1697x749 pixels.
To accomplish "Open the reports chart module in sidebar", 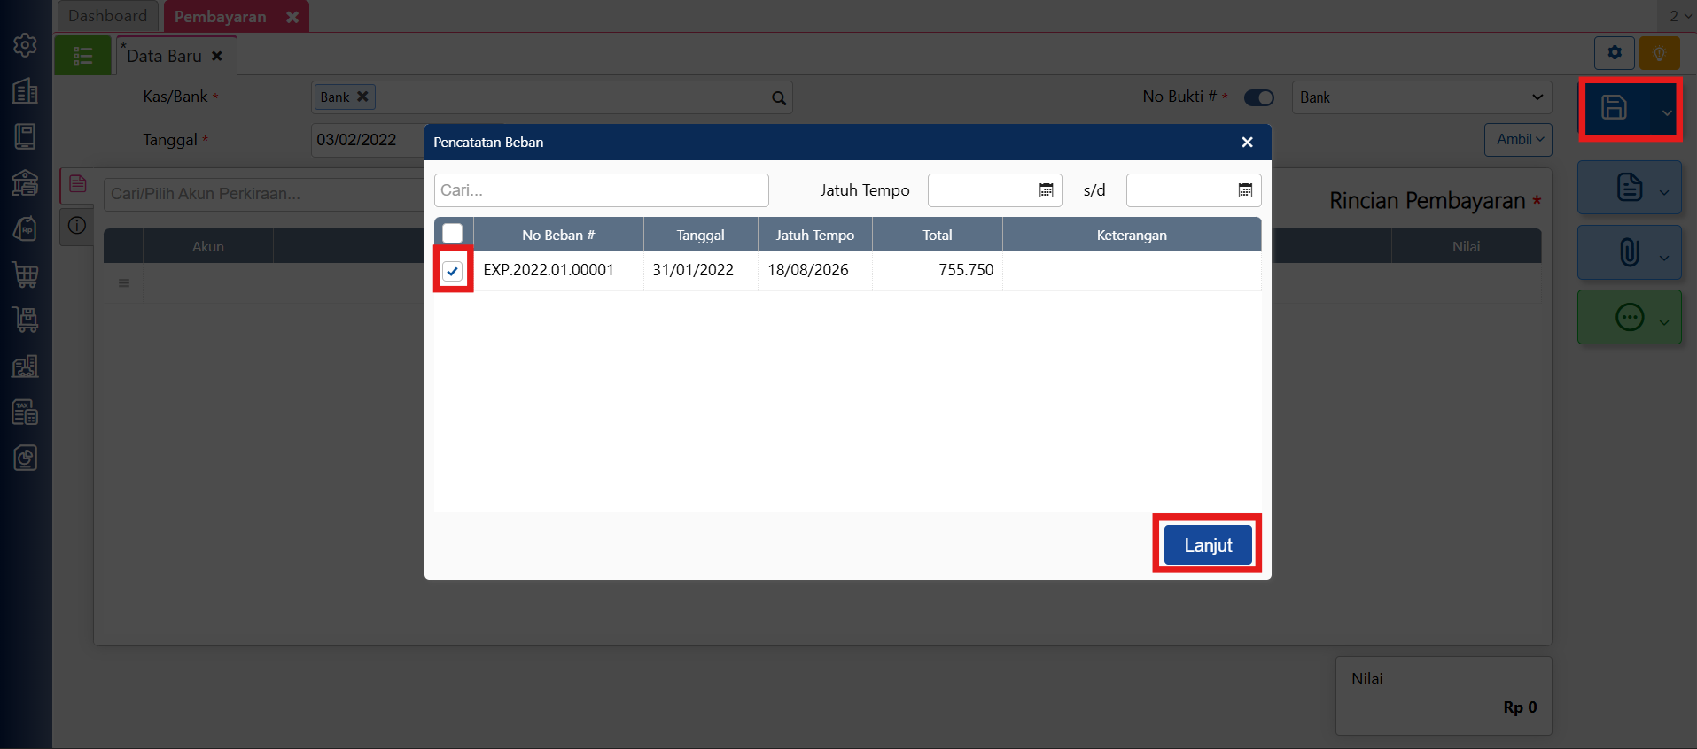I will coord(25,459).
